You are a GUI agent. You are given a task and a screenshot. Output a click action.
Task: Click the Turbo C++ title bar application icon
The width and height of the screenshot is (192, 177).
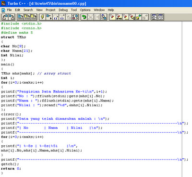3,3
